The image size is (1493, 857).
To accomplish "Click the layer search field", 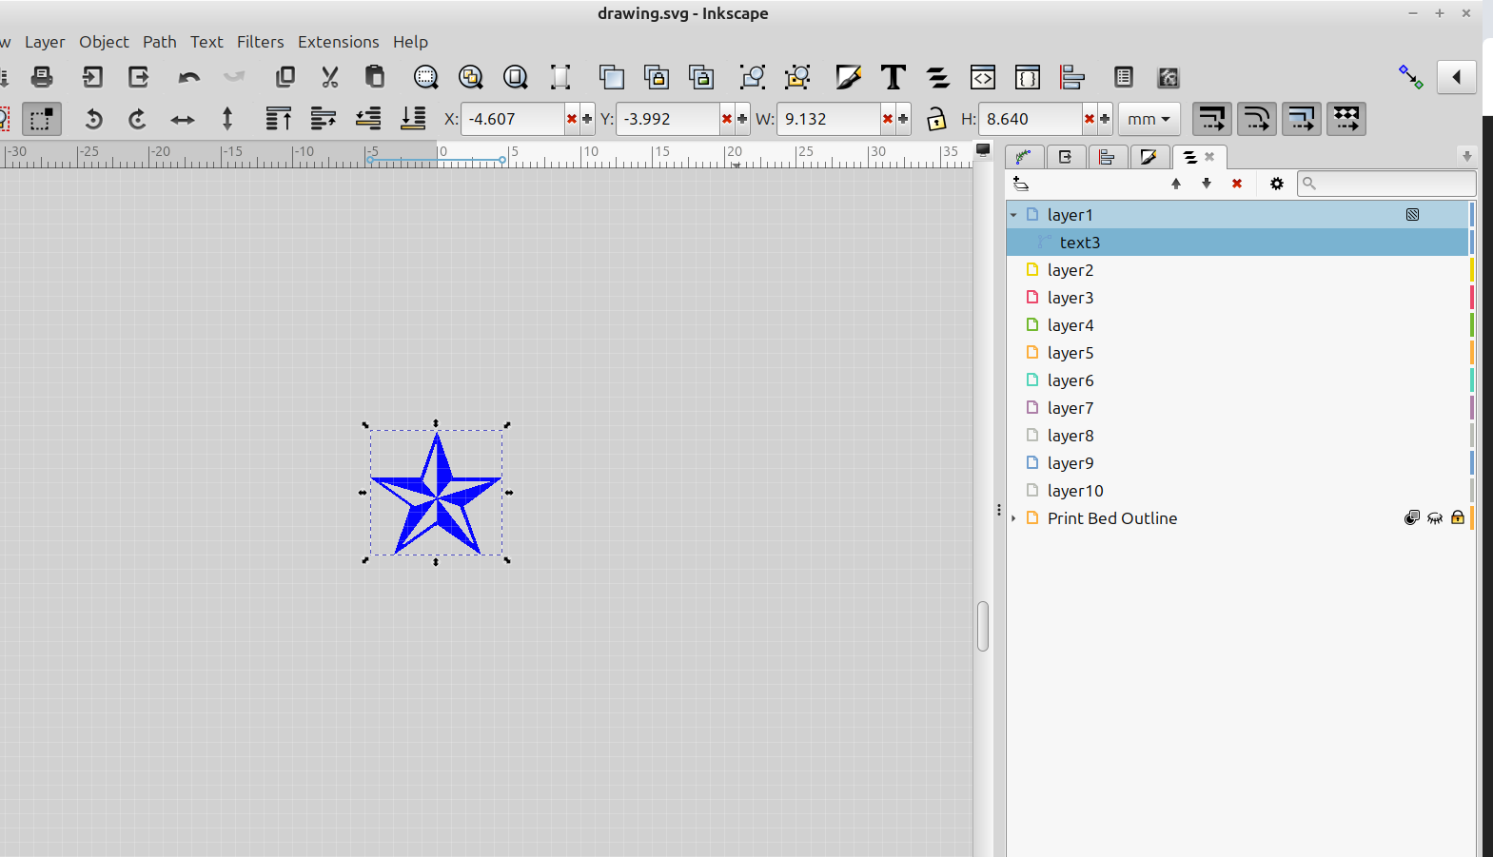I will (x=1389, y=184).
